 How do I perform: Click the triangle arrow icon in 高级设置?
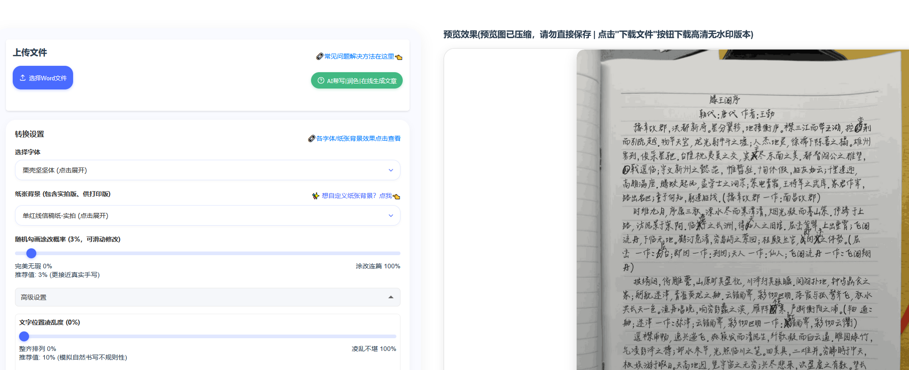390,297
